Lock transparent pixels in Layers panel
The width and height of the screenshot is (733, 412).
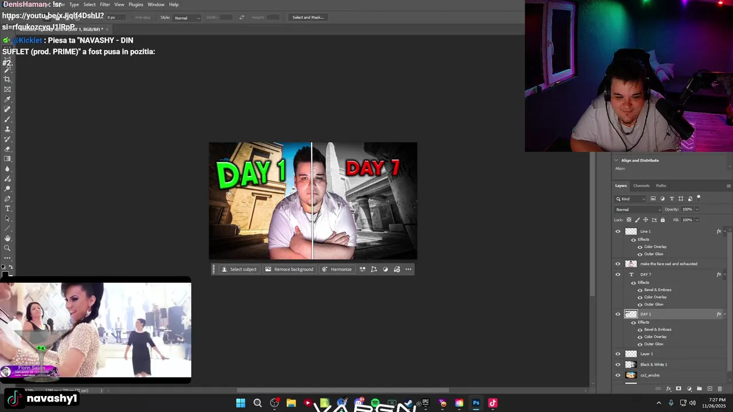click(629, 220)
